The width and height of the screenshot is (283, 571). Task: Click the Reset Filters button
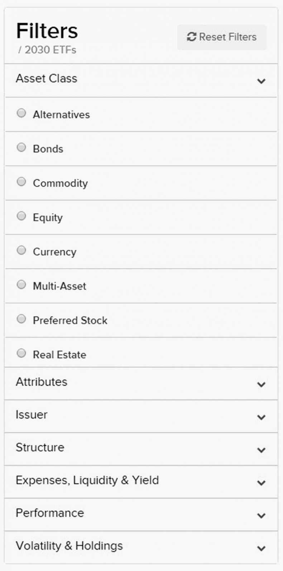[x=222, y=37]
